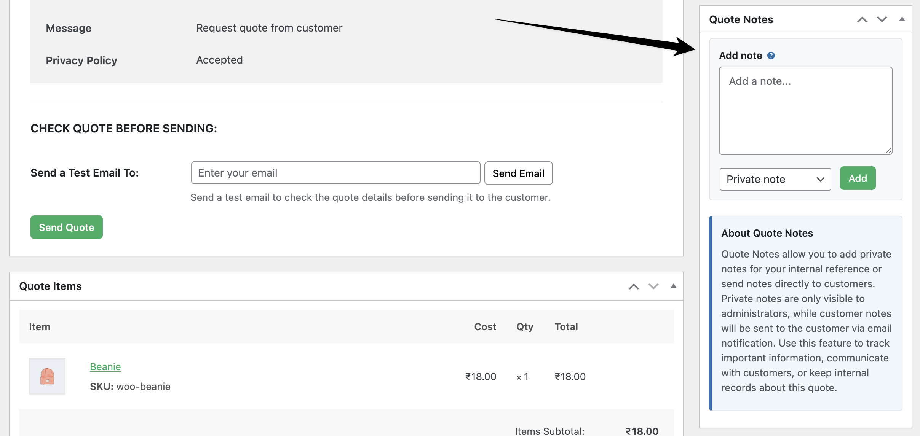Grab the note textarea resize handle
The height and width of the screenshot is (436, 920).
point(888,151)
